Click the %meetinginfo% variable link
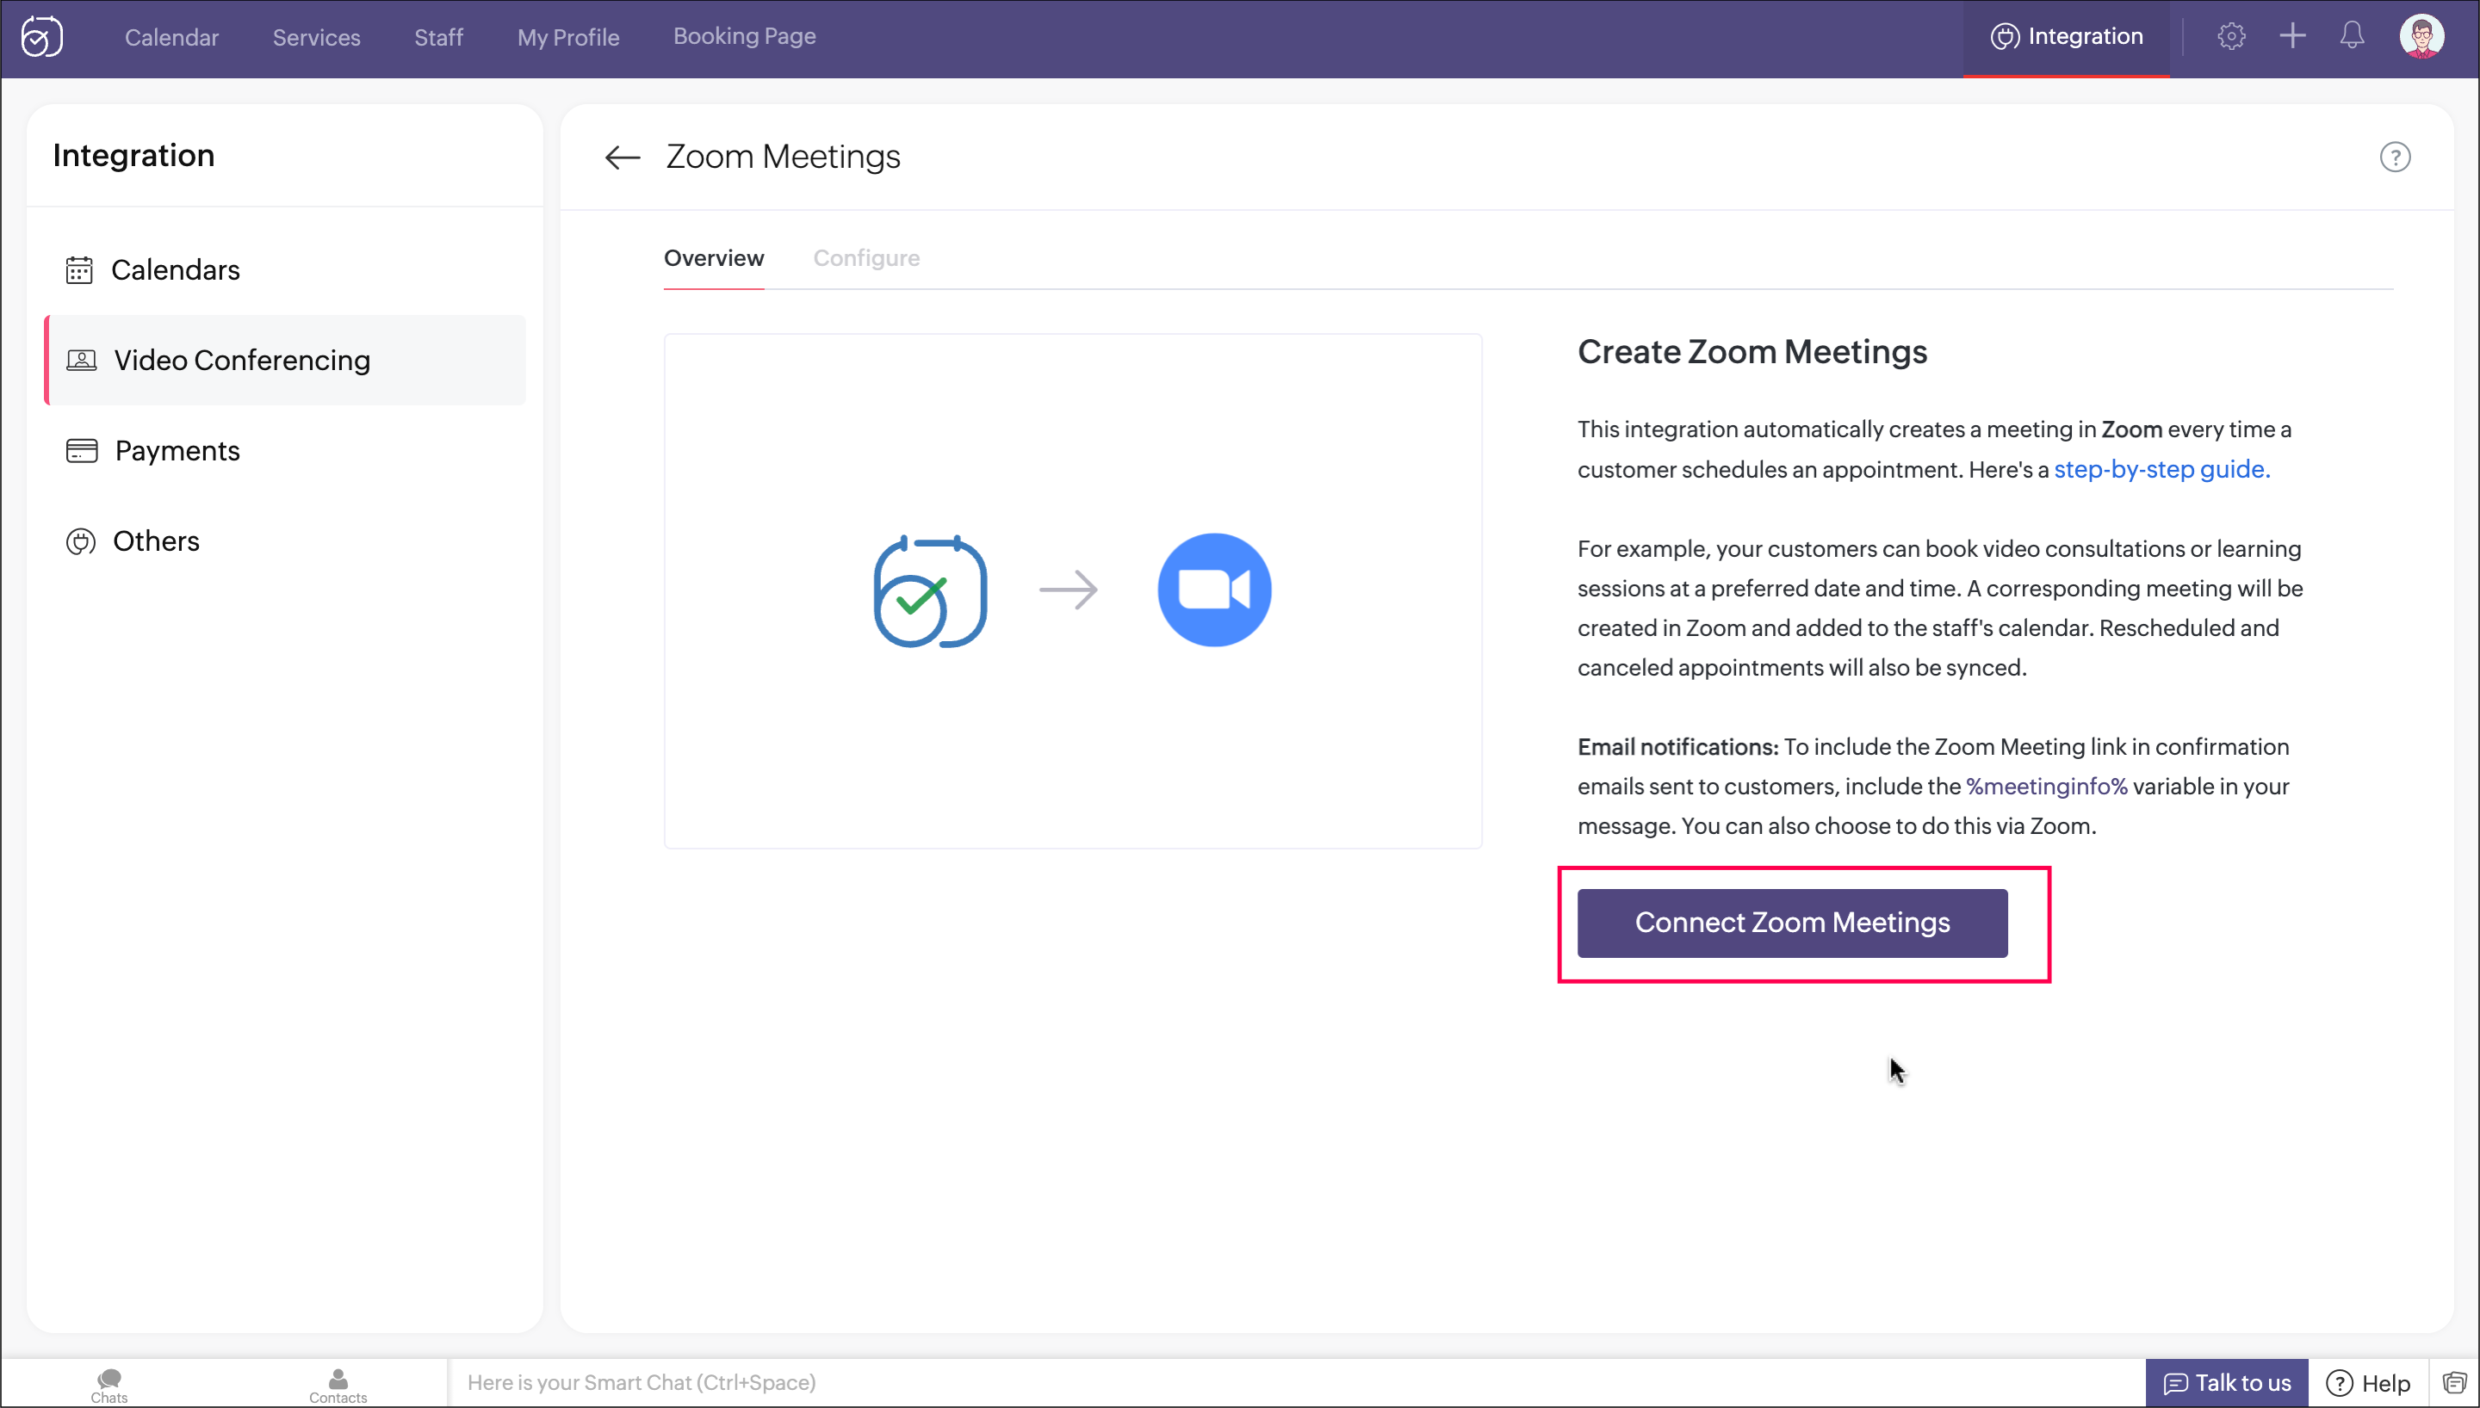This screenshot has height=1408, width=2480. click(2046, 787)
